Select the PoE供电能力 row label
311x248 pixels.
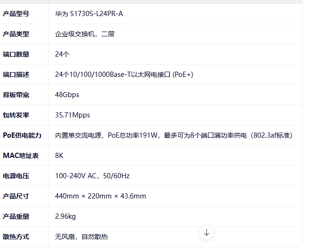[22, 135]
